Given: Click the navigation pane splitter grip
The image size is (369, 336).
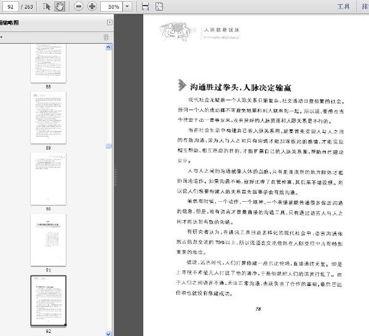Looking at the screenshot, I should click(116, 177).
